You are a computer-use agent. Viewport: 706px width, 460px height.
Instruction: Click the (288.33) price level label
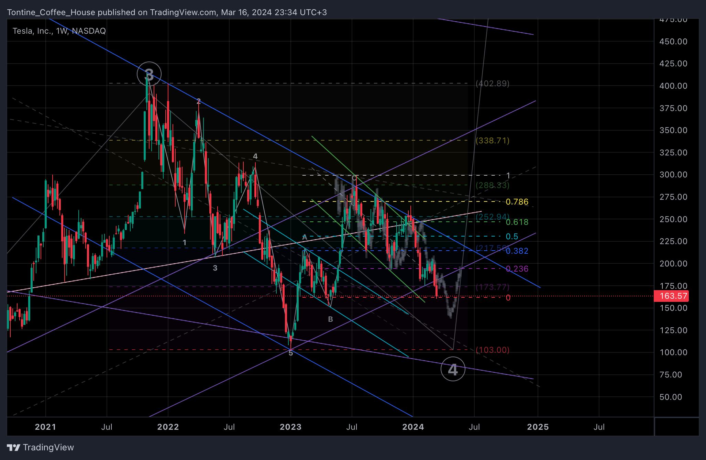[492, 185]
